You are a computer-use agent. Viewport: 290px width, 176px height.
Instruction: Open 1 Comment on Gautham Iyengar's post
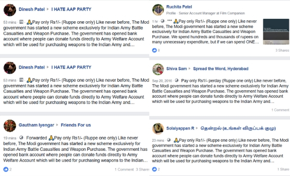[124, 169]
